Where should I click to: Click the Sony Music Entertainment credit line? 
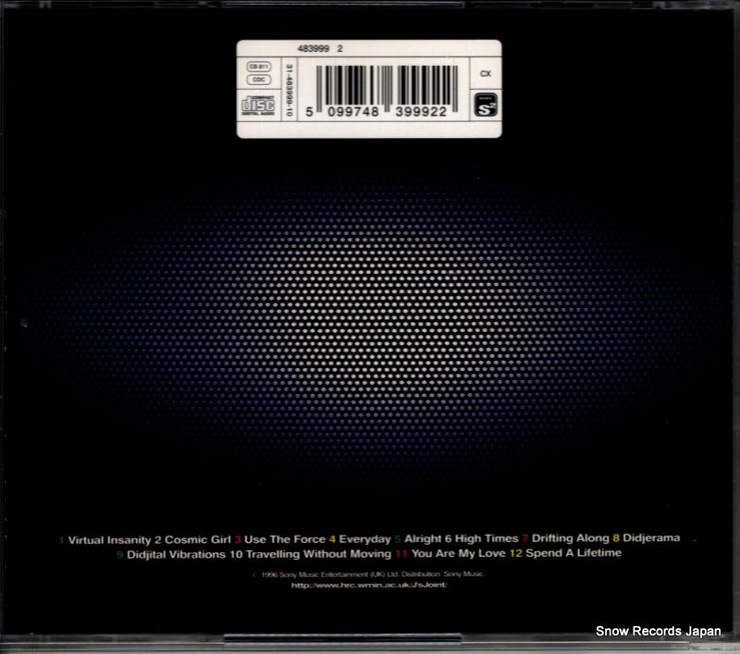coord(370,573)
